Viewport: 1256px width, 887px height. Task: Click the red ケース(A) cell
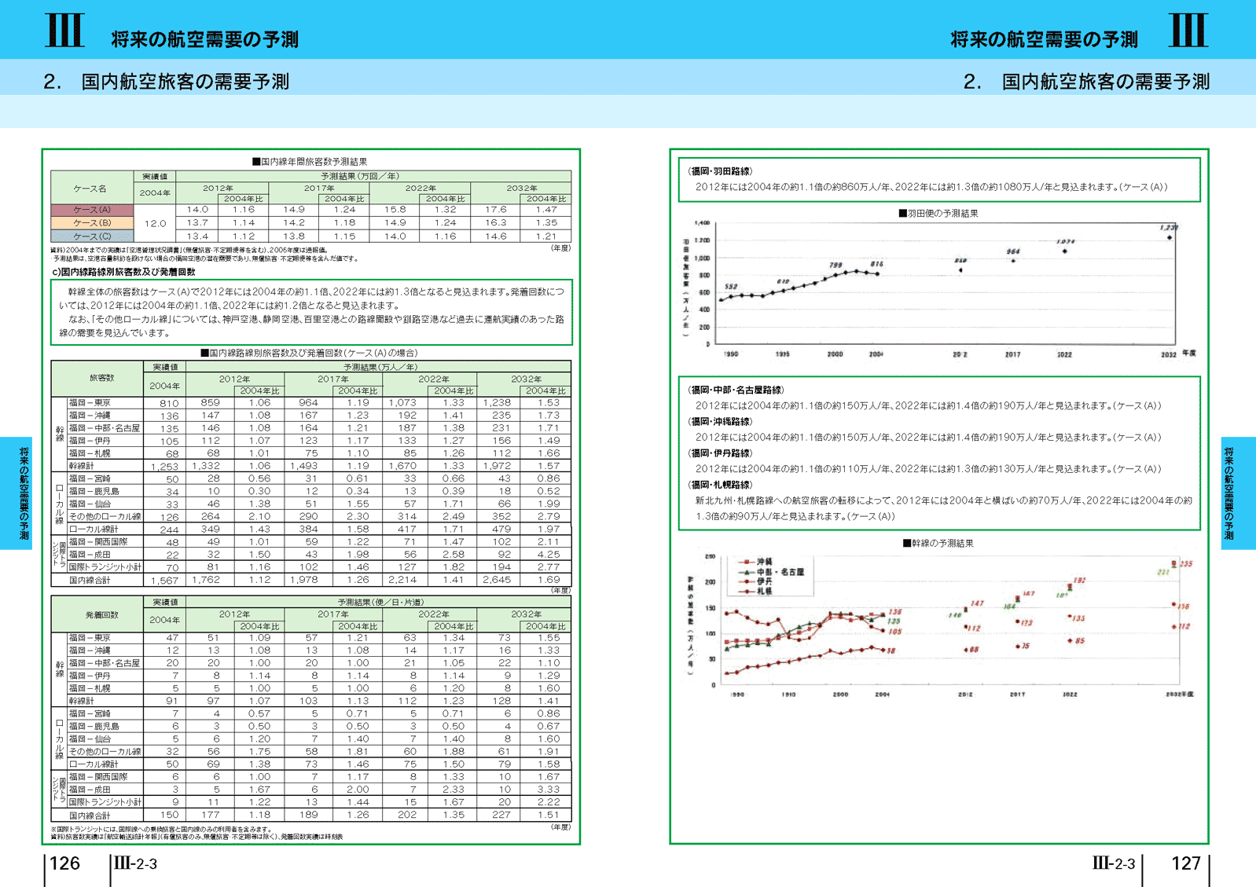coord(92,210)
